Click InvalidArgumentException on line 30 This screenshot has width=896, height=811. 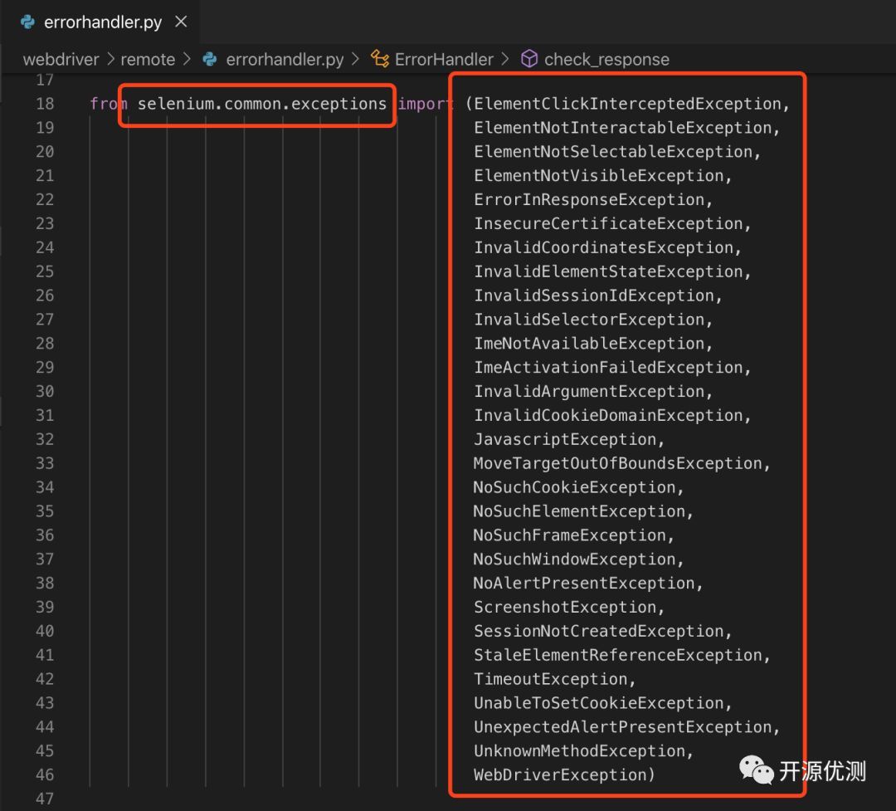click(x=589, y=392)
